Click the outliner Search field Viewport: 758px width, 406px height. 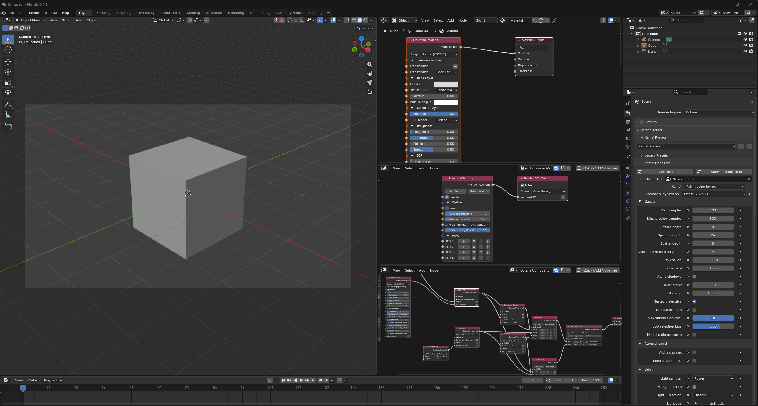click(687, 20)
